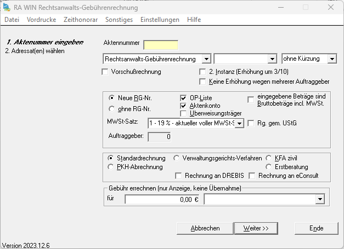Viewport: 344px width, 249px height.
Task: Click the Version 2023.12.6 text
Action: [26, 246]
